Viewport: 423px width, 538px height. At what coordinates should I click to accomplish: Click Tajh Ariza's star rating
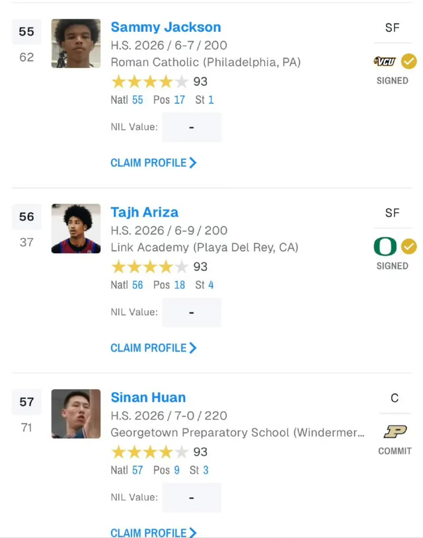pyautogui.click(x=150, y=267)
